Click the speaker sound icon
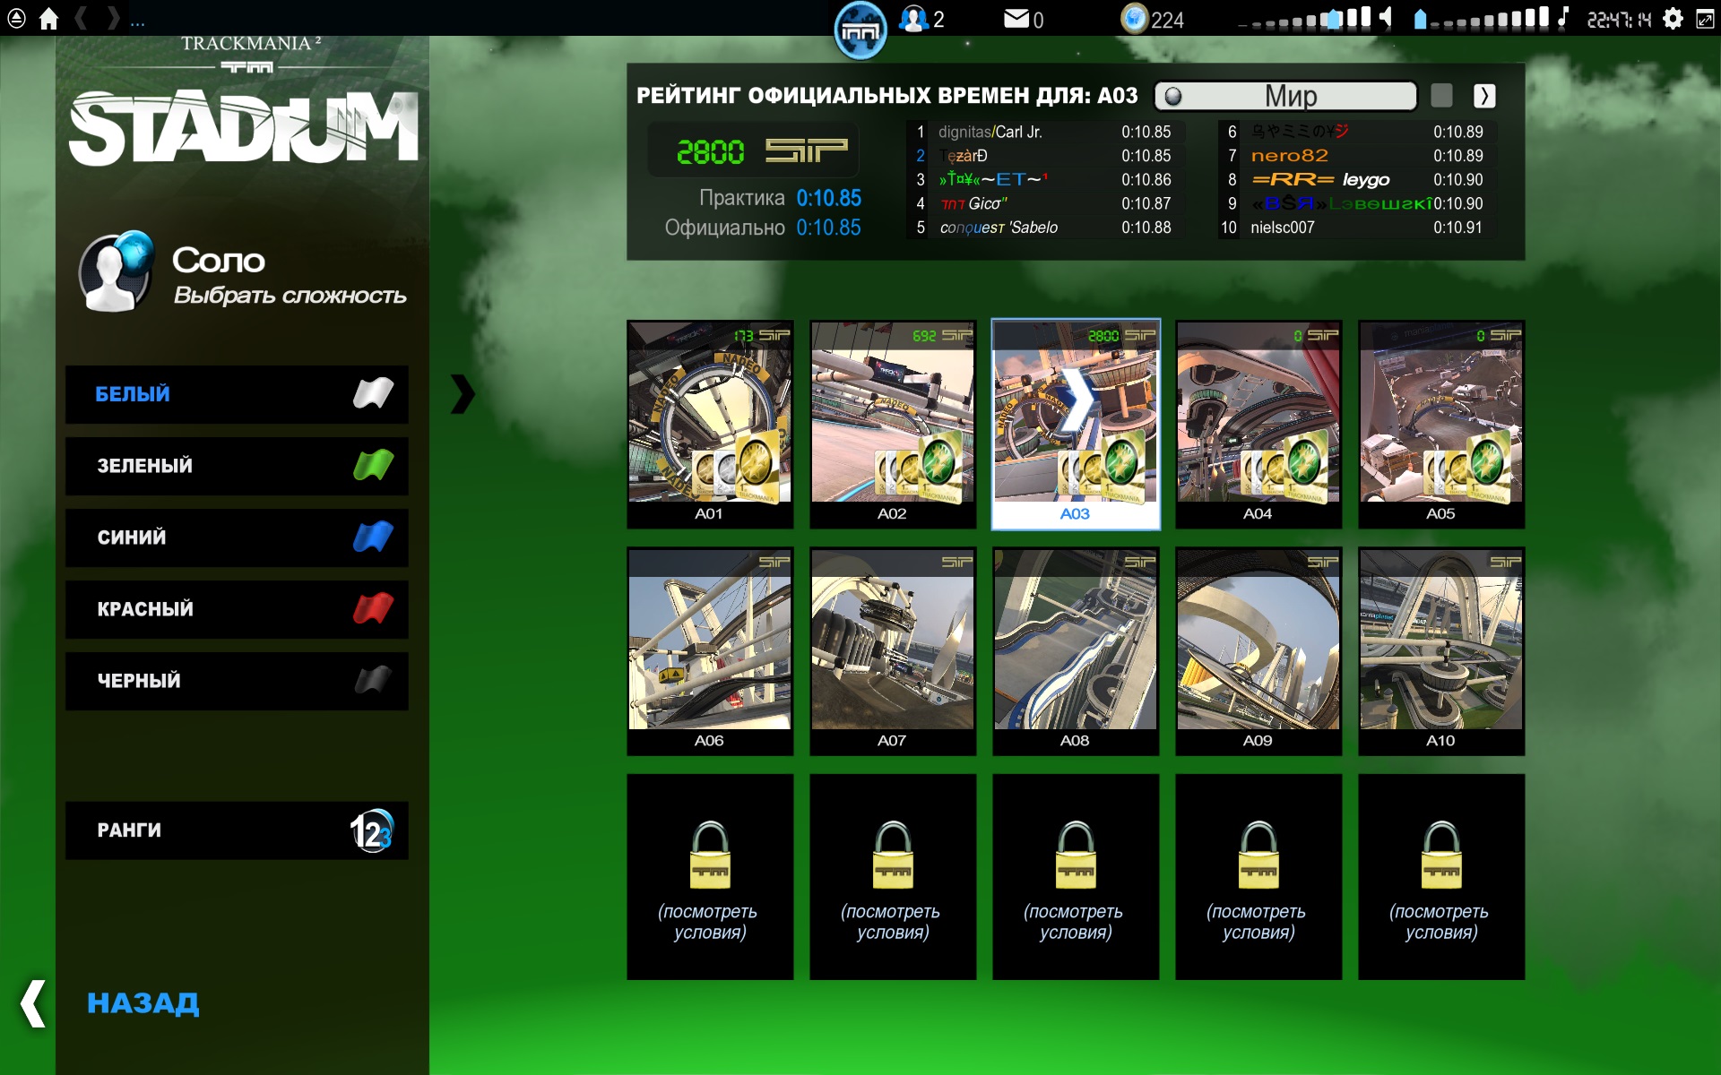The image size is (1721, 1075). [x=1387, y=18]
